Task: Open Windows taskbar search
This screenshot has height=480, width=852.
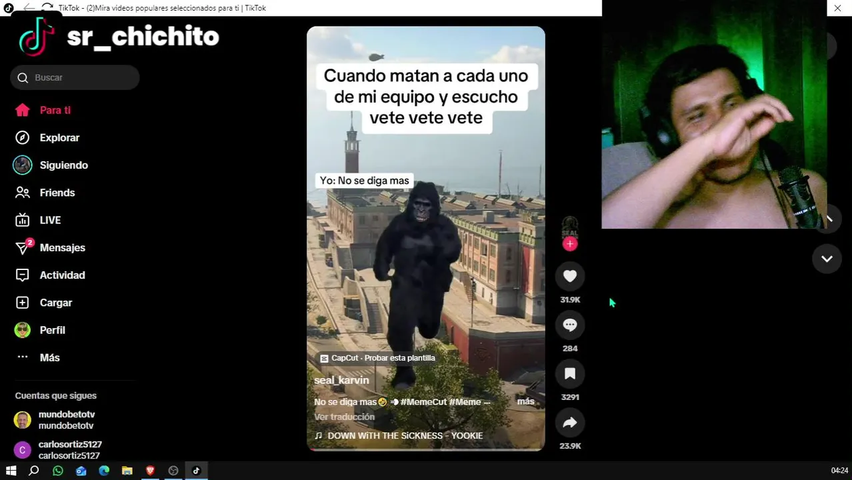Action: point(34,471)
